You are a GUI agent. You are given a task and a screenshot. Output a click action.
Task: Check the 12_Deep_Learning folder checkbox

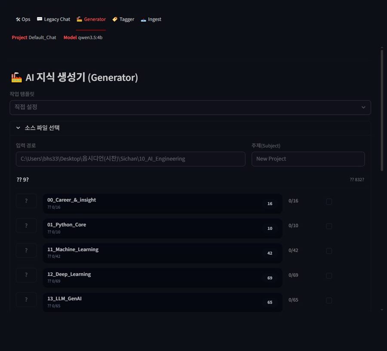point(329,275)
